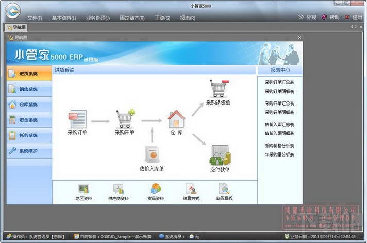Click the 外观 appearance button
The height and width of the screenshot is (243, 367).
[x=307, y=18]
